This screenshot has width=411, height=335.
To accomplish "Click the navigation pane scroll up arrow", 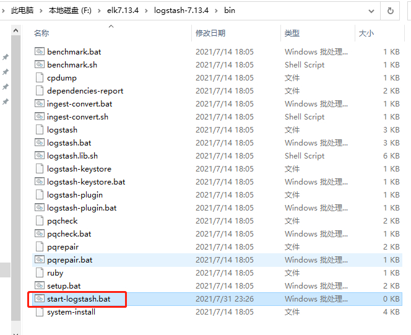I will coord(15,30).
